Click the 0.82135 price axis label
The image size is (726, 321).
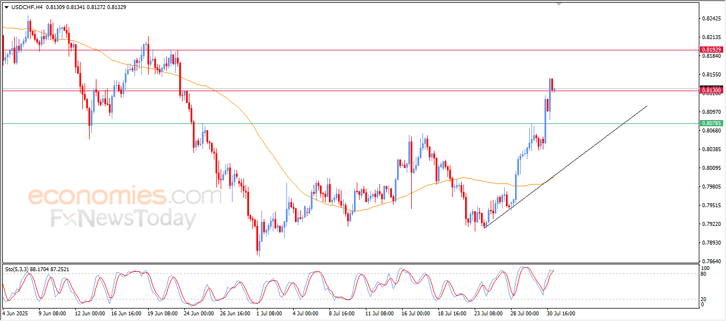(x=711, y=37)
